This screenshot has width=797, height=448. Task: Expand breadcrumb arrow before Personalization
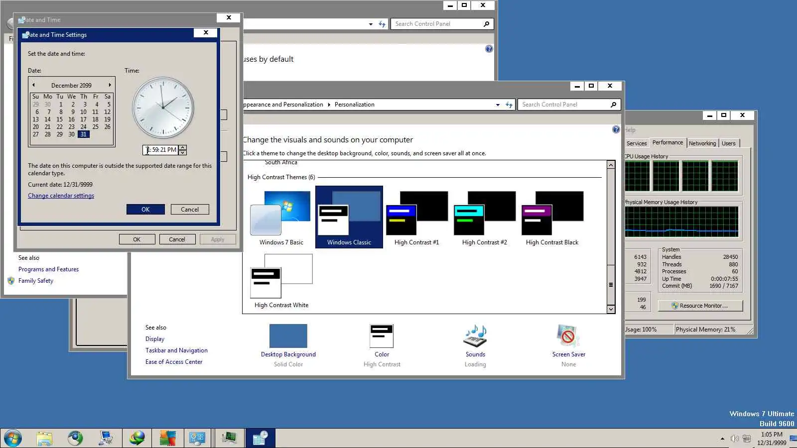[x=329, y=105]
